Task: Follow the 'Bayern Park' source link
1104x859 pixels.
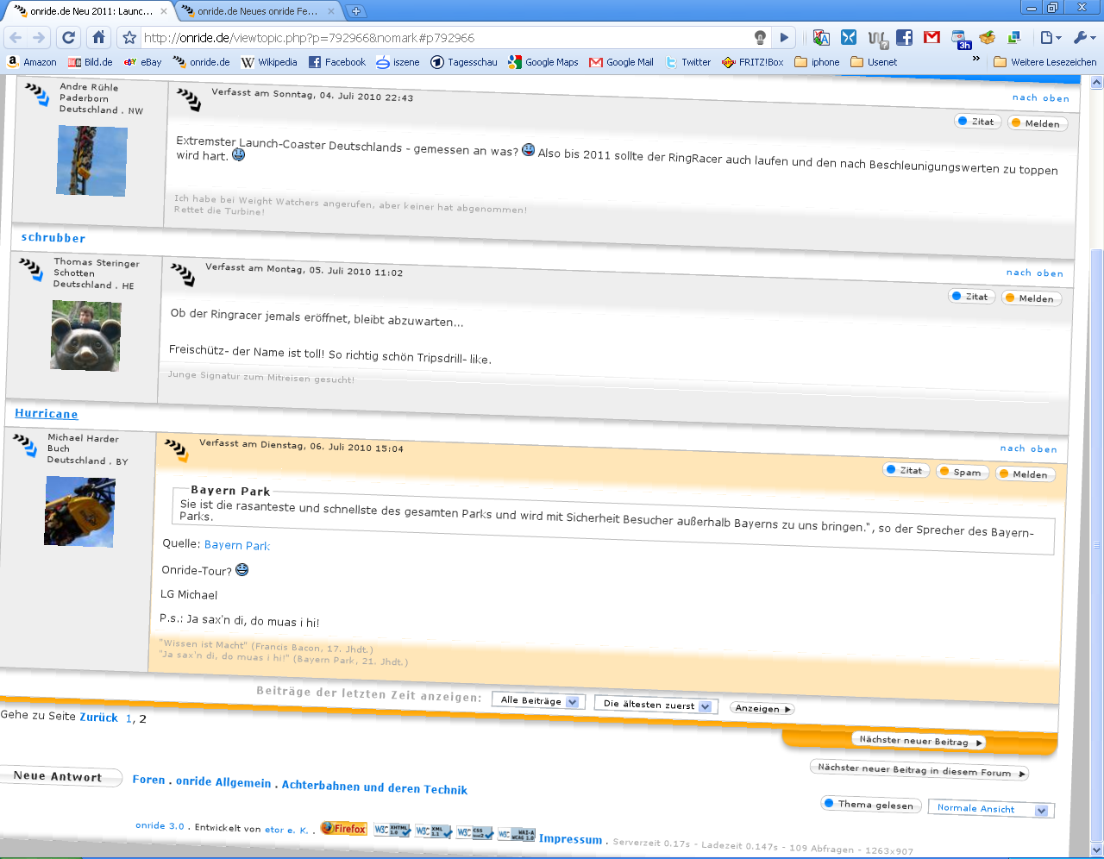Action: tap(237, 545)
